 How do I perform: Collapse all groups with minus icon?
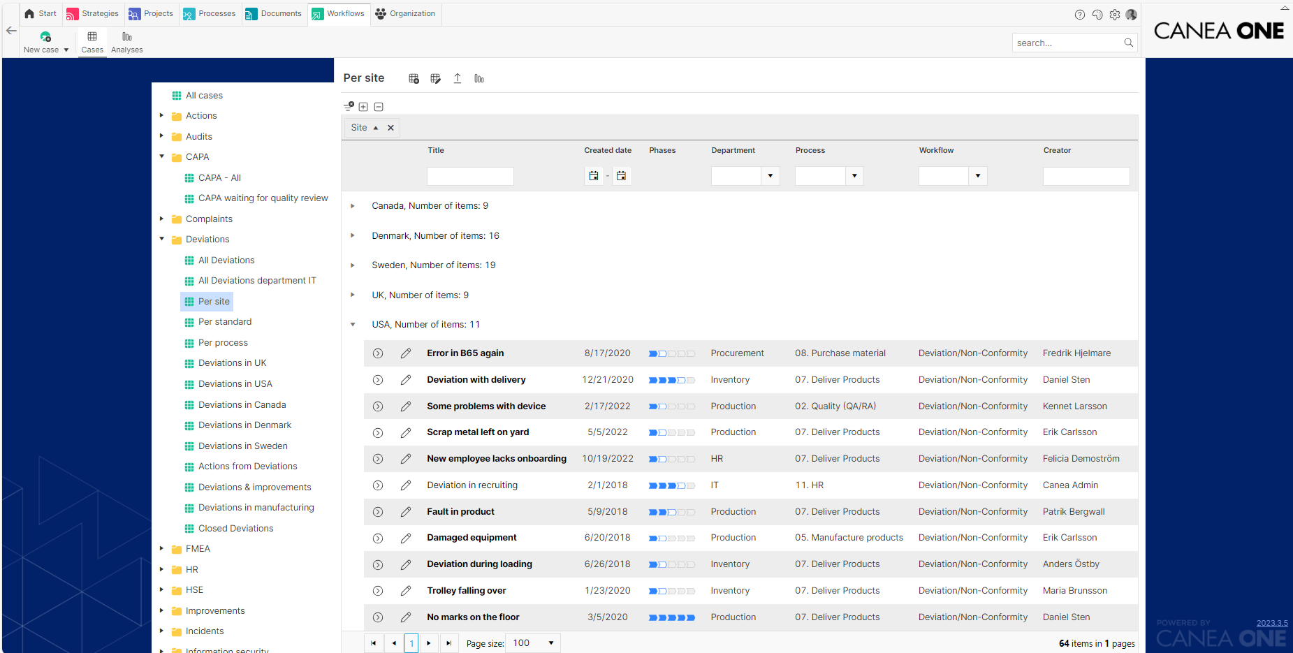(x=379, y=107)
